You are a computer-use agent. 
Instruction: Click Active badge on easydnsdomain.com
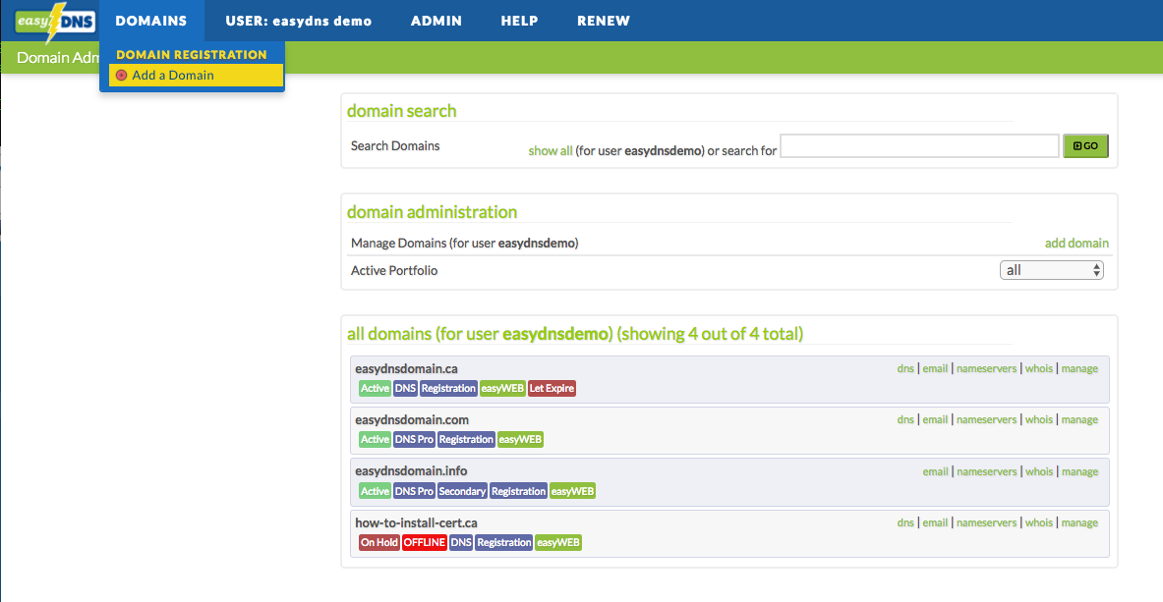tap(375, 440)
